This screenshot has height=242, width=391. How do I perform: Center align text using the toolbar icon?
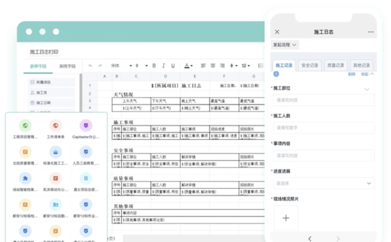pyautogui.click(x=213, y=66)
